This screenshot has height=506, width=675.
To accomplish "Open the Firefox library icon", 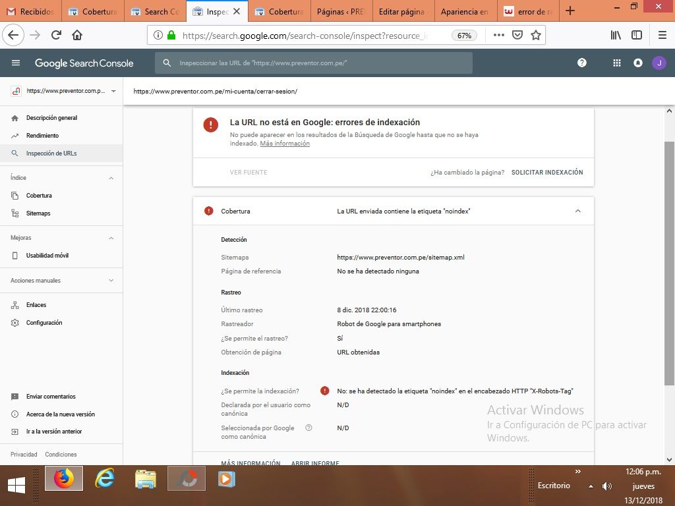I will point(616,36).
